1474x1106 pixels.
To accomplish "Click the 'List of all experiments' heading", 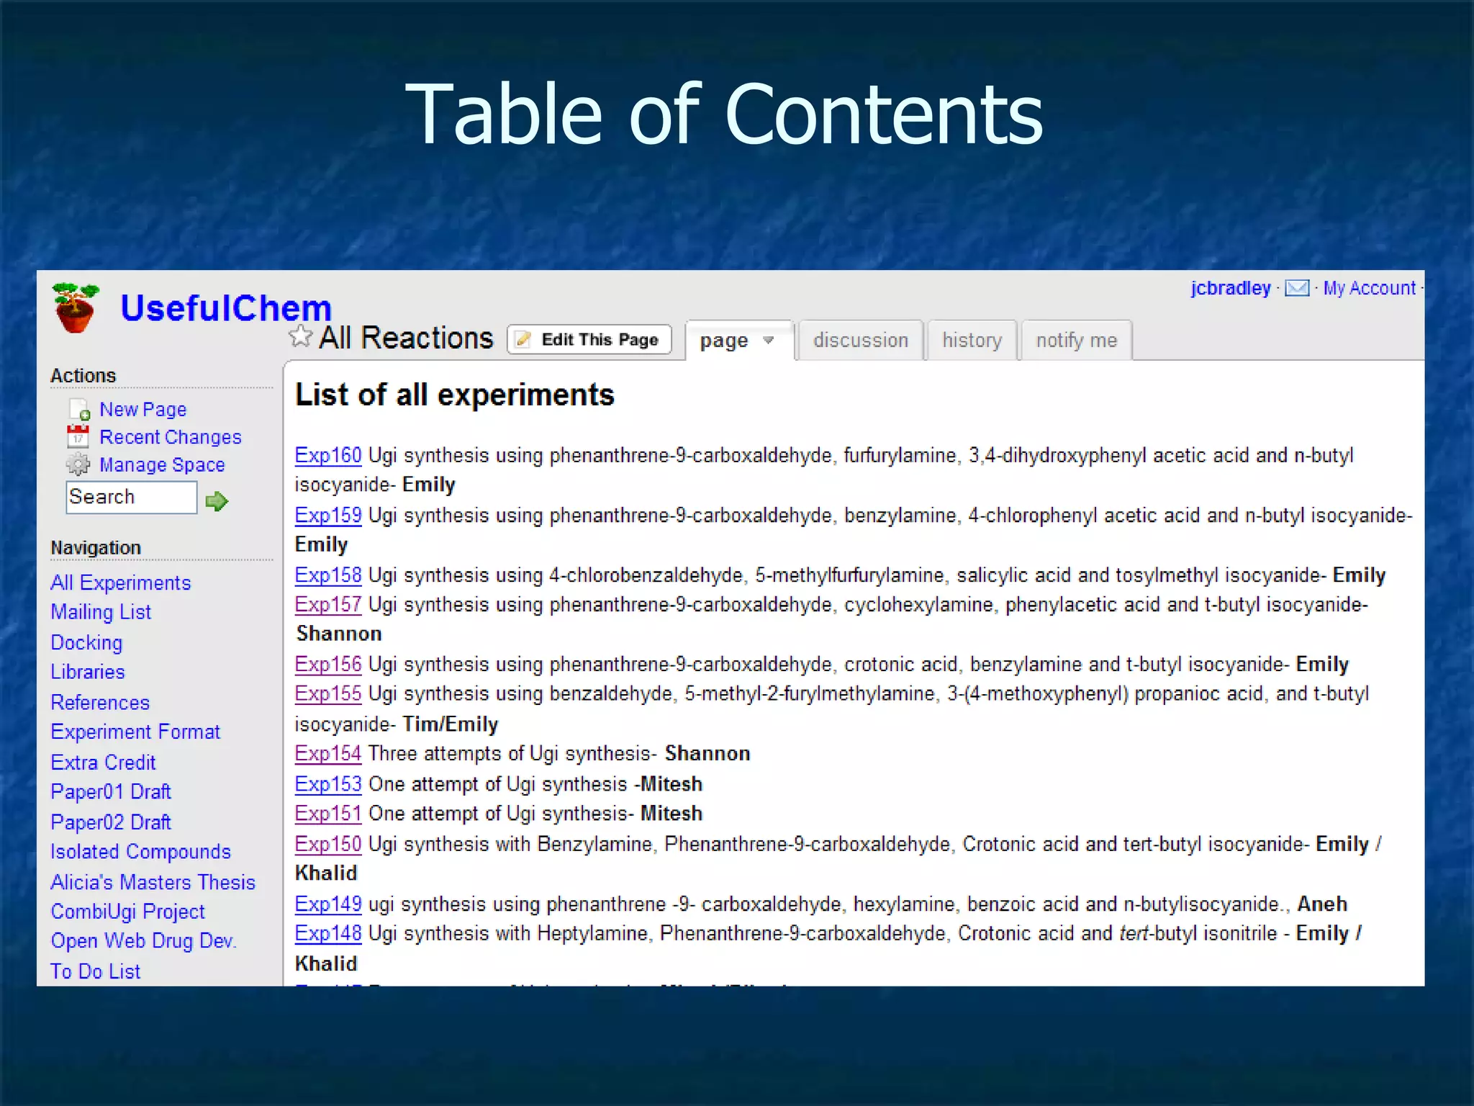I will point(455,395).
